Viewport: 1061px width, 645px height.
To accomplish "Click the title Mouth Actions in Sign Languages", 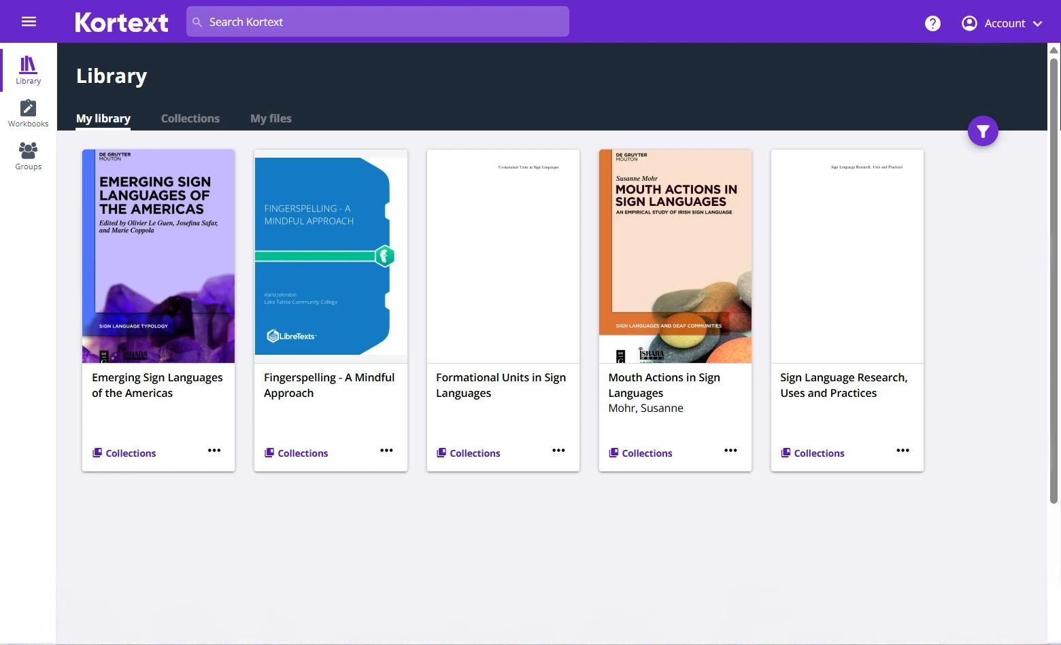I will pyautogui.click(x=663, y=385).
